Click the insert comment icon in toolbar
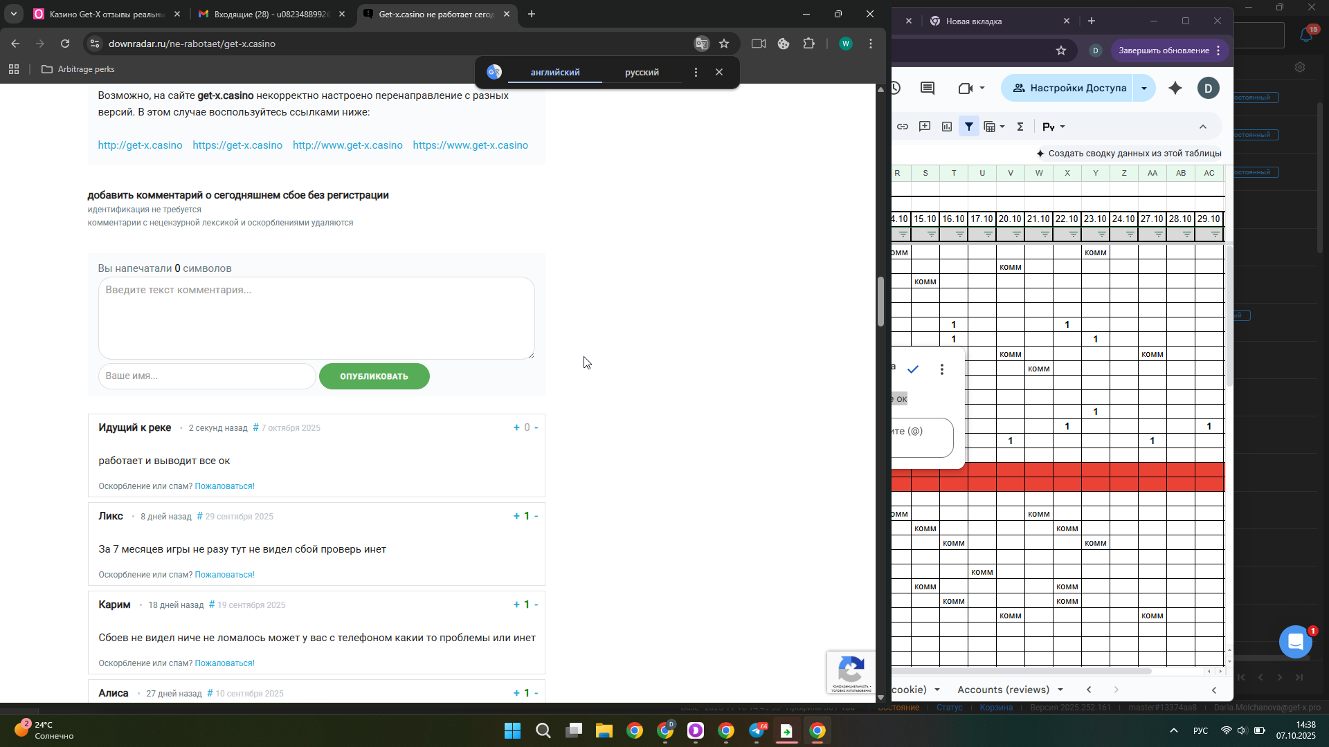This screenshot has height=747, width=1329. tap(925, 127)
